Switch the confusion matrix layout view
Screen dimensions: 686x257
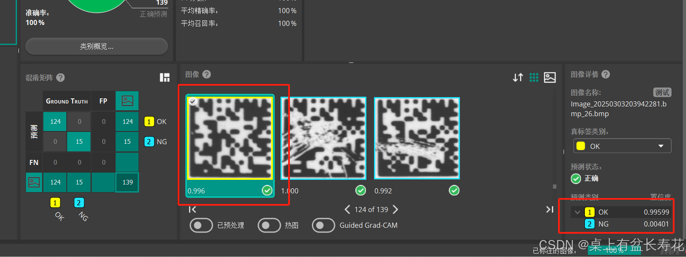point(164,77)
